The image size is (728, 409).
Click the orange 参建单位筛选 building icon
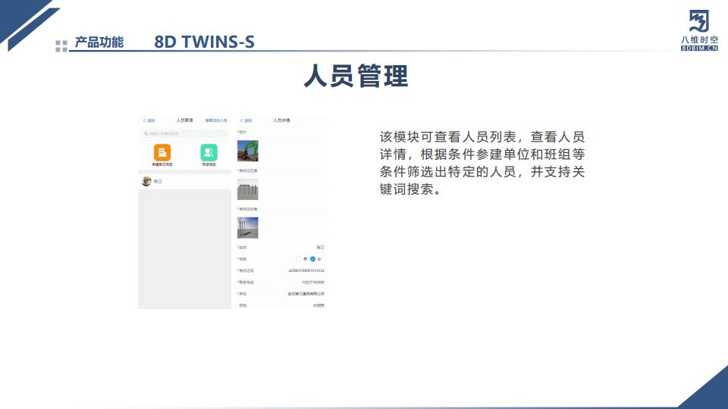coord(162,152)
